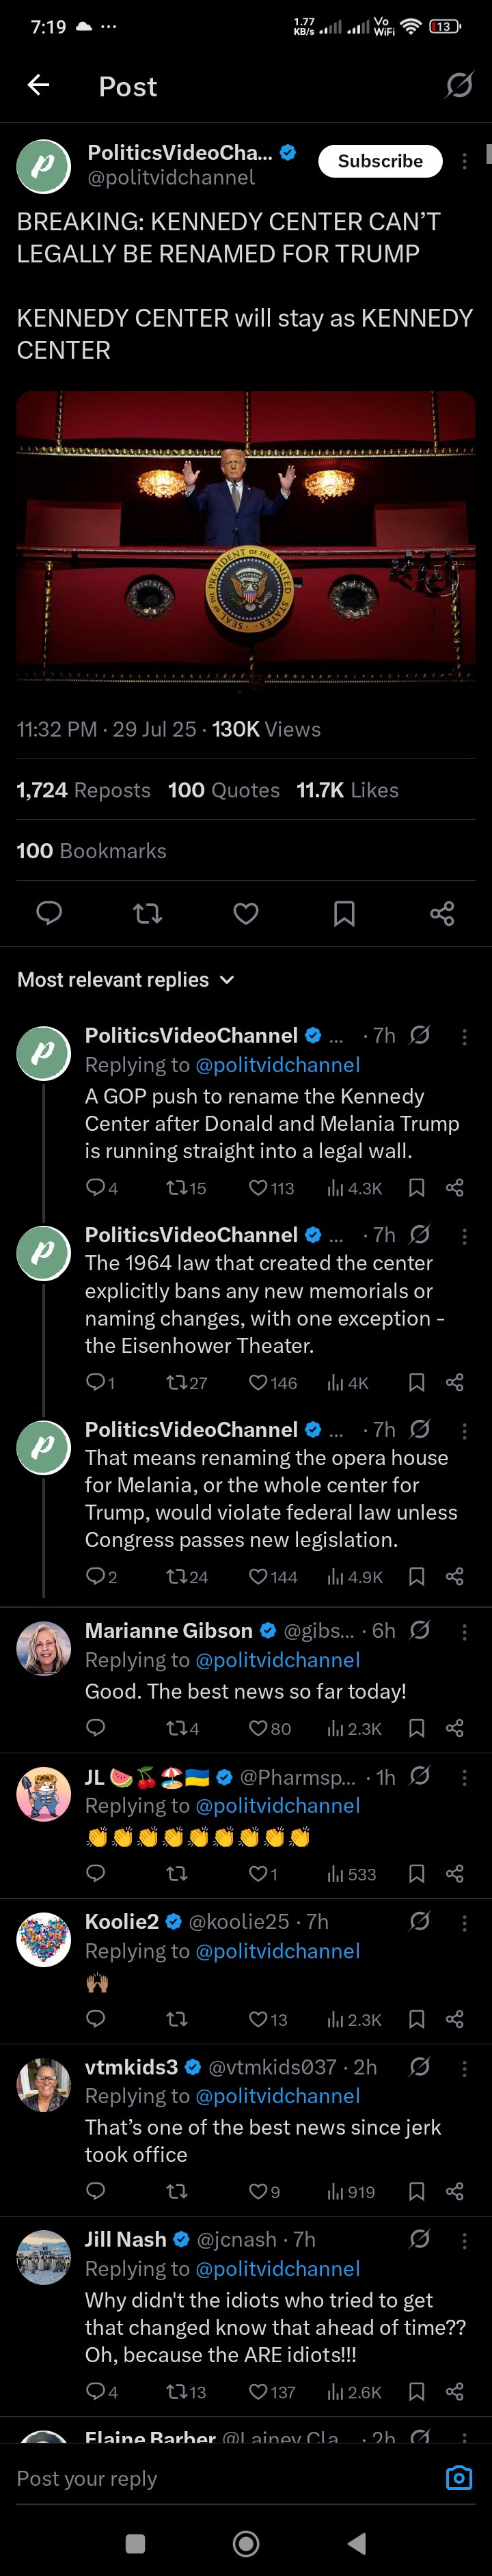Repost the main Kennedy Center post
Image resolution: width=492 pixels, height=2576 pixels.
click(x=148, y=912)
